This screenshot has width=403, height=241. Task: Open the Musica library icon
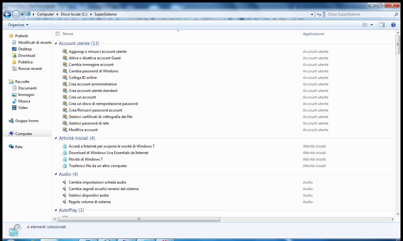[14, 101]
